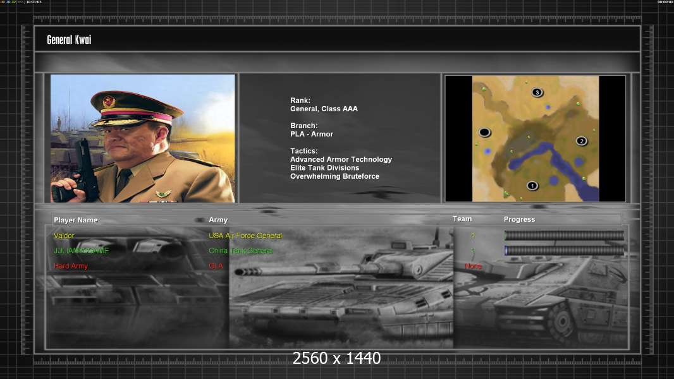Pick start position 3 marker on the map
674x379 pixels.
[537, 92]
